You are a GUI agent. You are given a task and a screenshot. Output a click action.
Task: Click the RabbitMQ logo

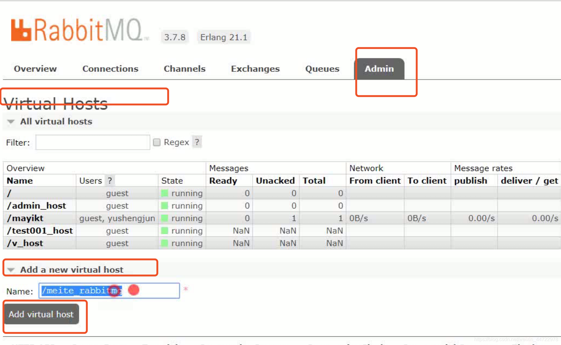[80, 30]
